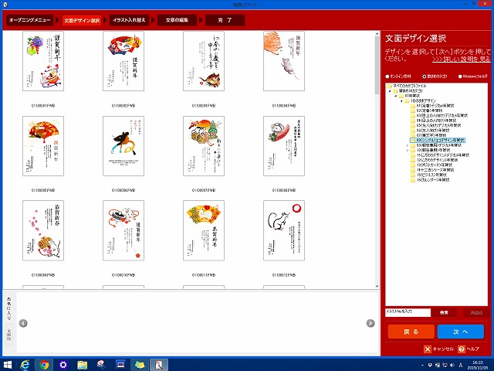The image size is (494, 371).
Task: Click the orange 戻る back button
Action: coord(411,332)
